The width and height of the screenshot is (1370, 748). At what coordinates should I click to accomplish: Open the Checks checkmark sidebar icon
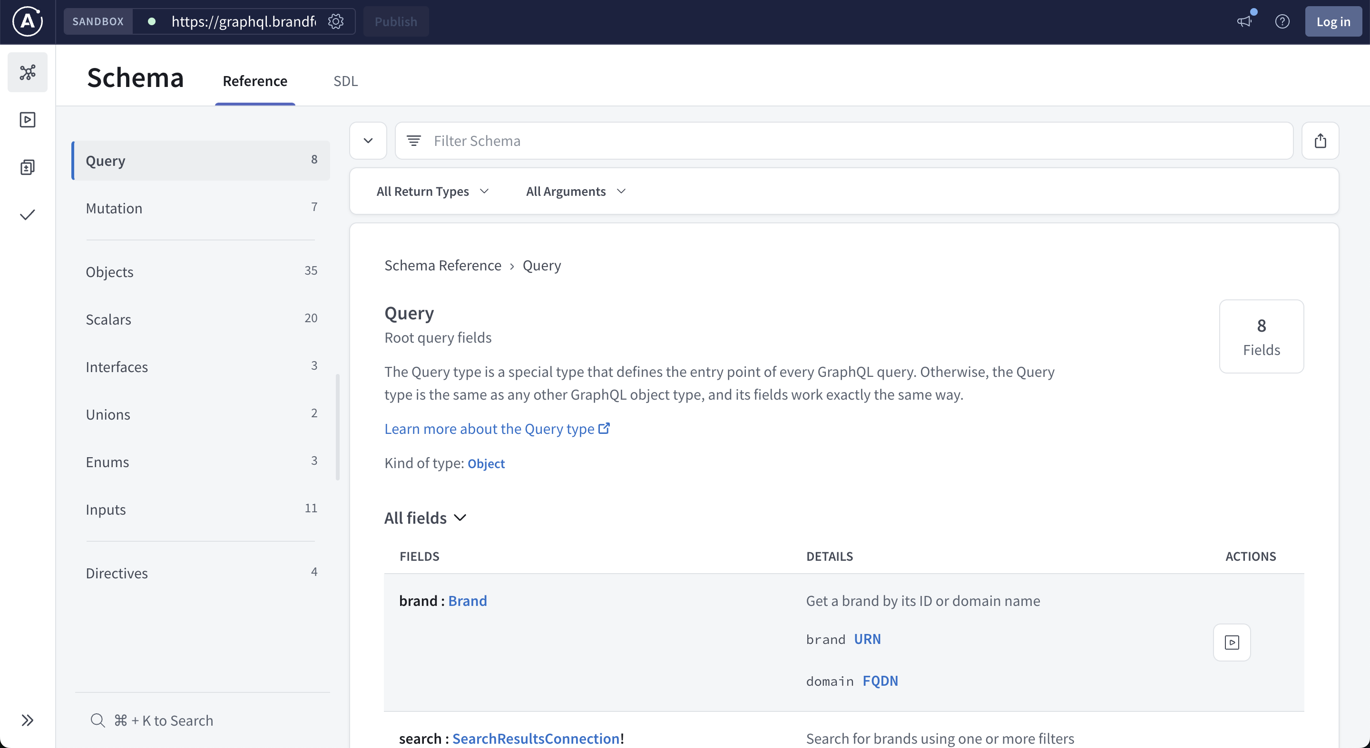(x=28, y=215)
